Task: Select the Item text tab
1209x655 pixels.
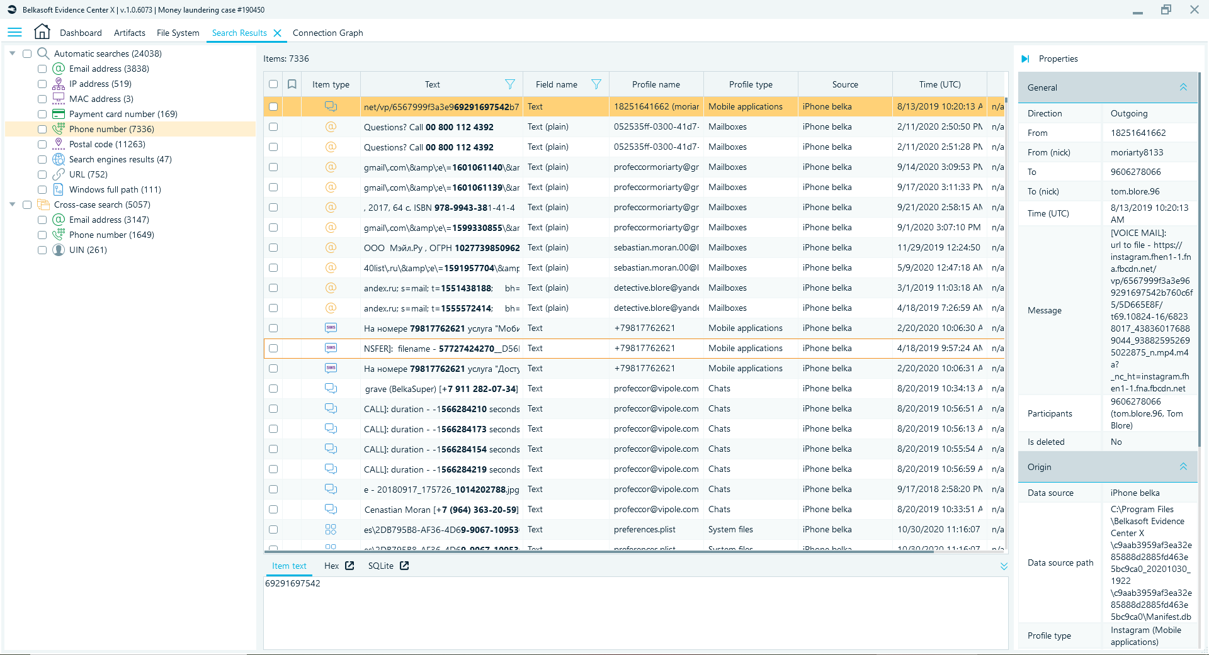Action: tap(289, 566)
